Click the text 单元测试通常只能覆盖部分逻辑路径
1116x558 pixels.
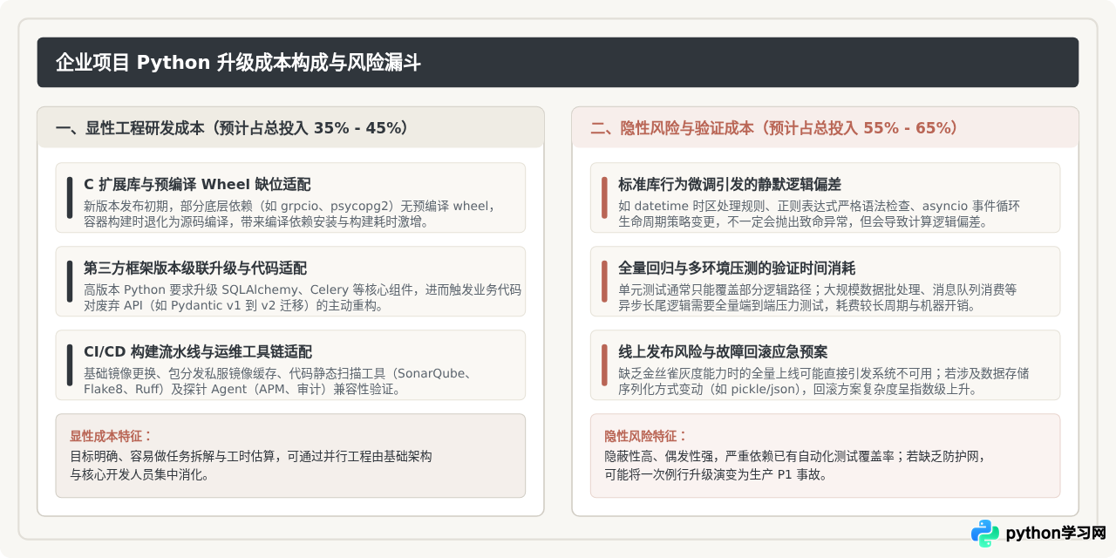(x=716, y=289)
